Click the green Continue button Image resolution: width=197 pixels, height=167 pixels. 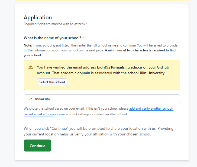[x=37, y=146]
